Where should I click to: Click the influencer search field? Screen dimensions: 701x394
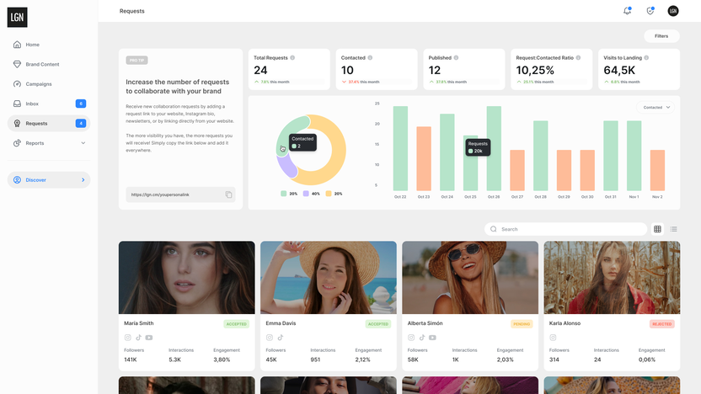(569, 229)
